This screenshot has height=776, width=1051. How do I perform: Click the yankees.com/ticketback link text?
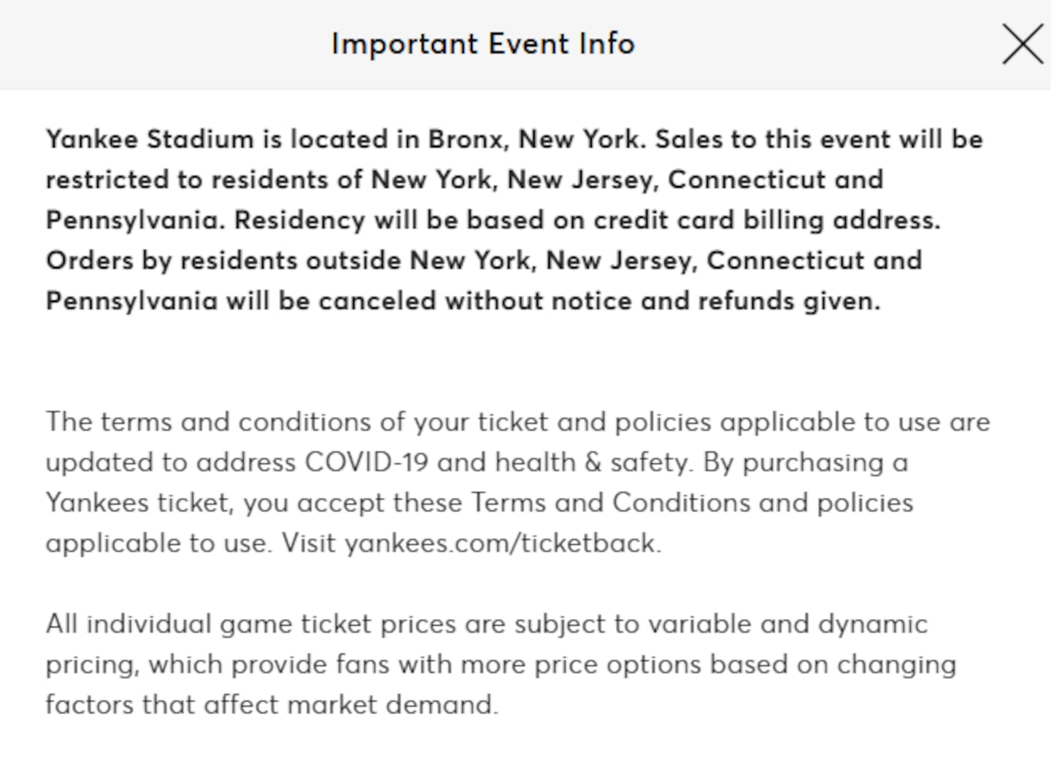tap(502, 543)
